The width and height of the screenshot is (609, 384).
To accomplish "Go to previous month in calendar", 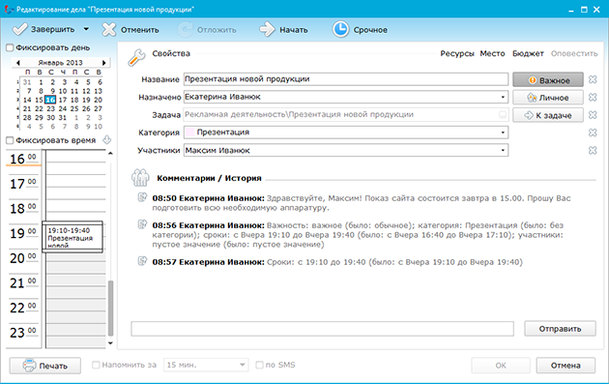I will coord(17,63).
